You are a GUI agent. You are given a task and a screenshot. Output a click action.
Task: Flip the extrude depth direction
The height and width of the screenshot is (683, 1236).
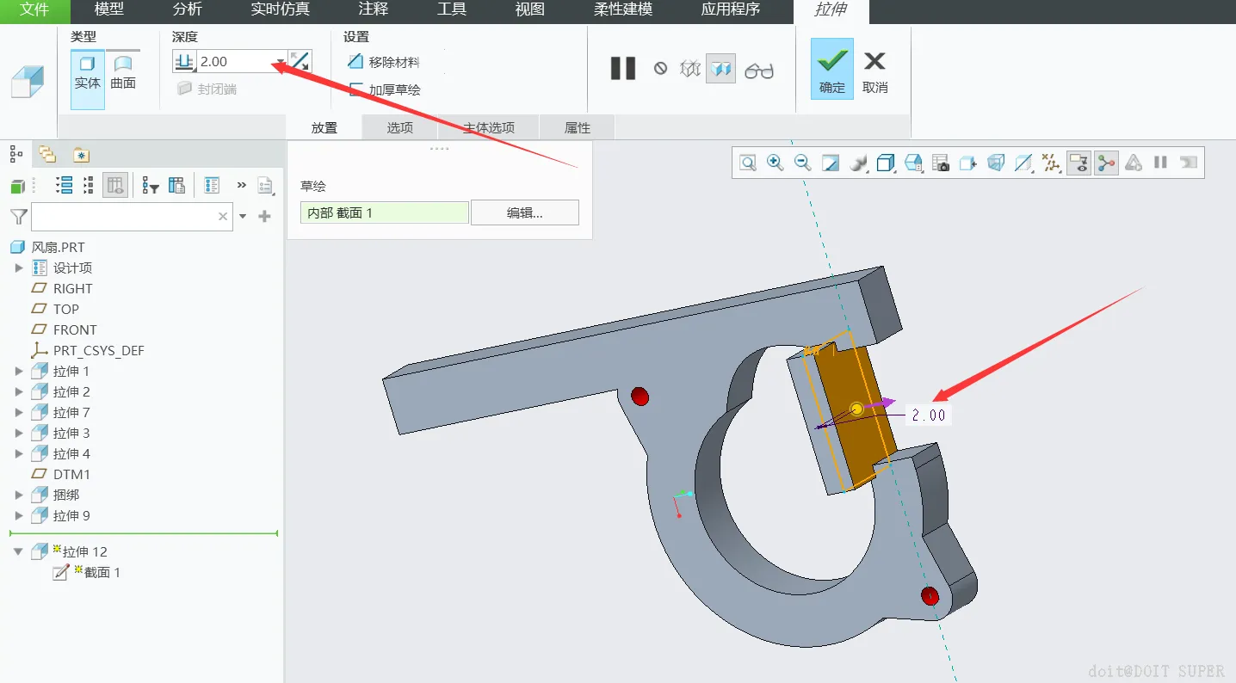[x=300, y=61]
